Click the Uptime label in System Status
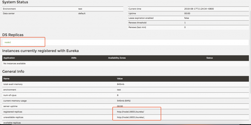 (x=132, y=14)
